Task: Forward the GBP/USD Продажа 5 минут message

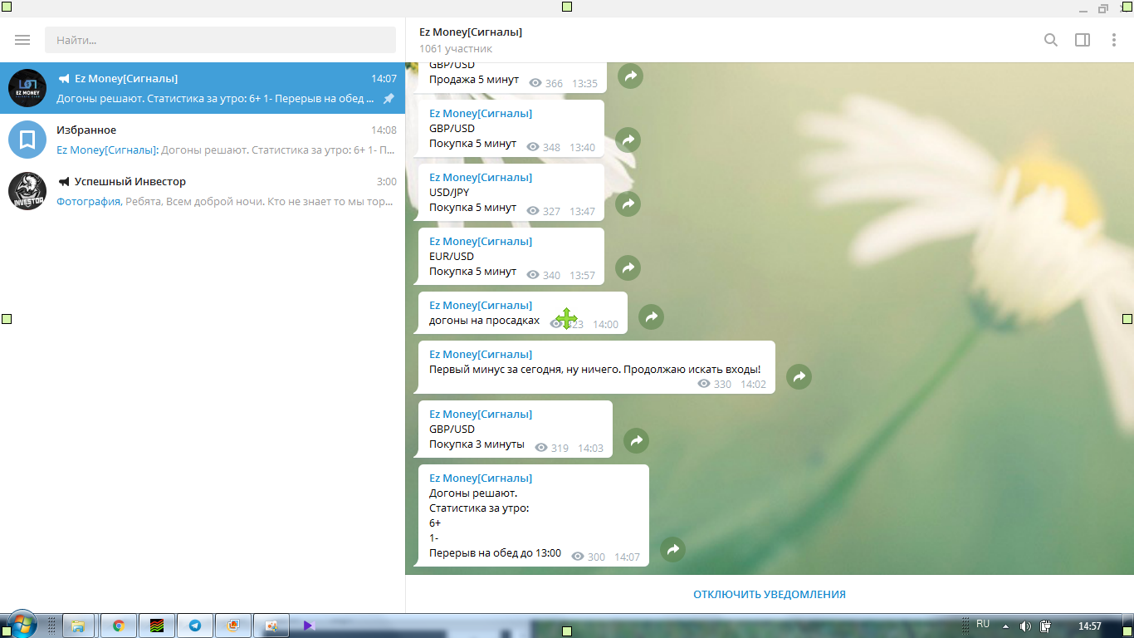Action: [x=631, y=76]
